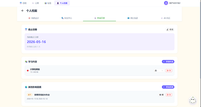Open the 复盘 review tab
This screenshot has width=201, height=107.
tap(48, 3)
